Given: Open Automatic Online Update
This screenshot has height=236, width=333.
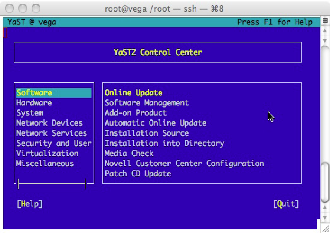Looking at the screenshot, I should (156, 123).
